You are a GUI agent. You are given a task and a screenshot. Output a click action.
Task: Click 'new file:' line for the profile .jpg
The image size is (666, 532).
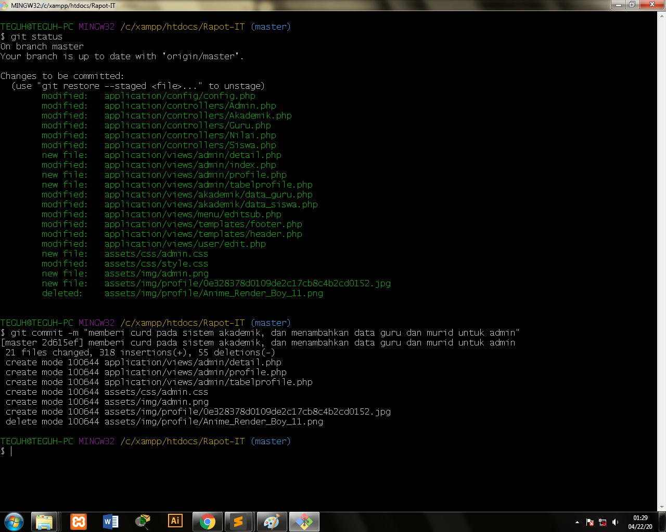pos(216,284)
